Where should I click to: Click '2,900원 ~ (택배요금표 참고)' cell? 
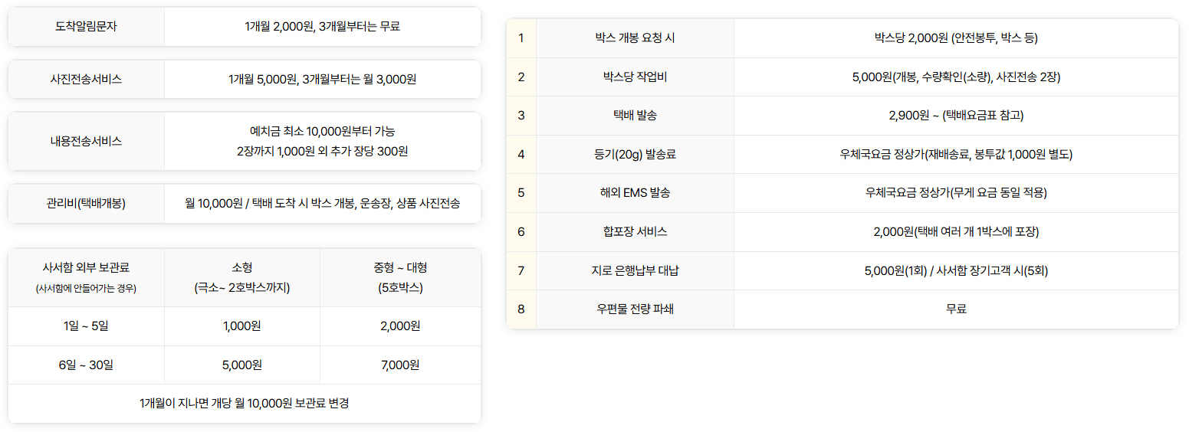point(956,116)
